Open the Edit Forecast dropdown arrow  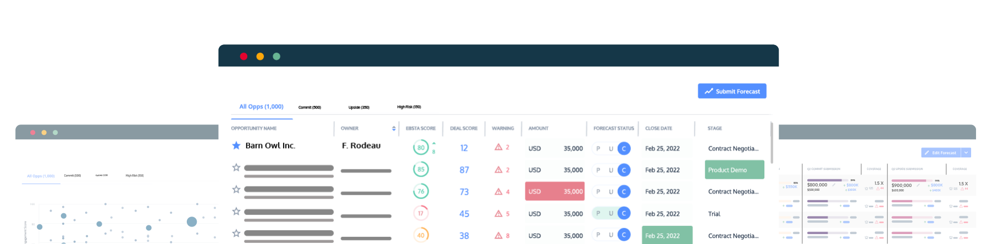click(x=967, y=153)
